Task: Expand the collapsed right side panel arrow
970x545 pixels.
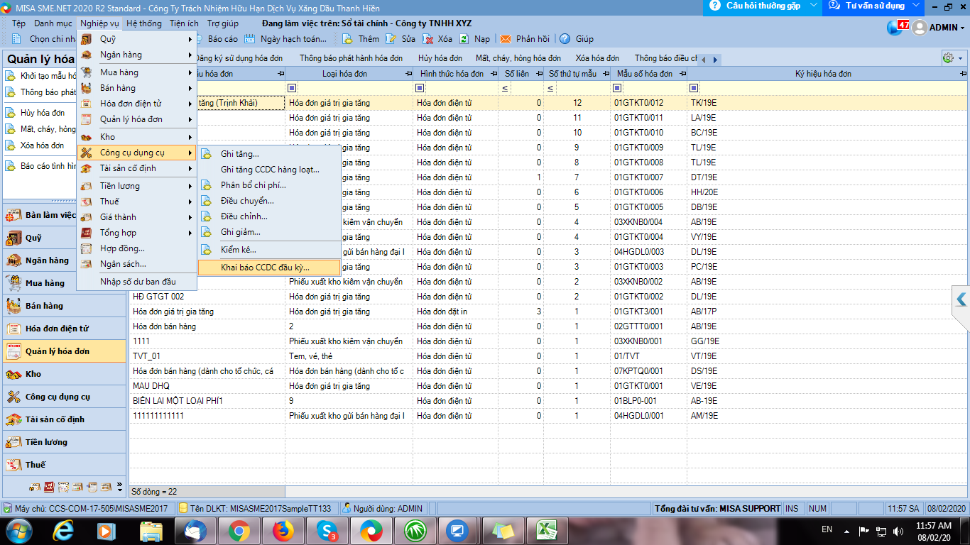Action: pos(961,299)
